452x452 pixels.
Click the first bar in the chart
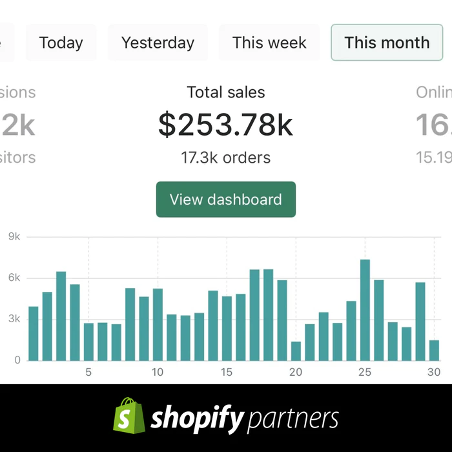[x=34, y=333]
